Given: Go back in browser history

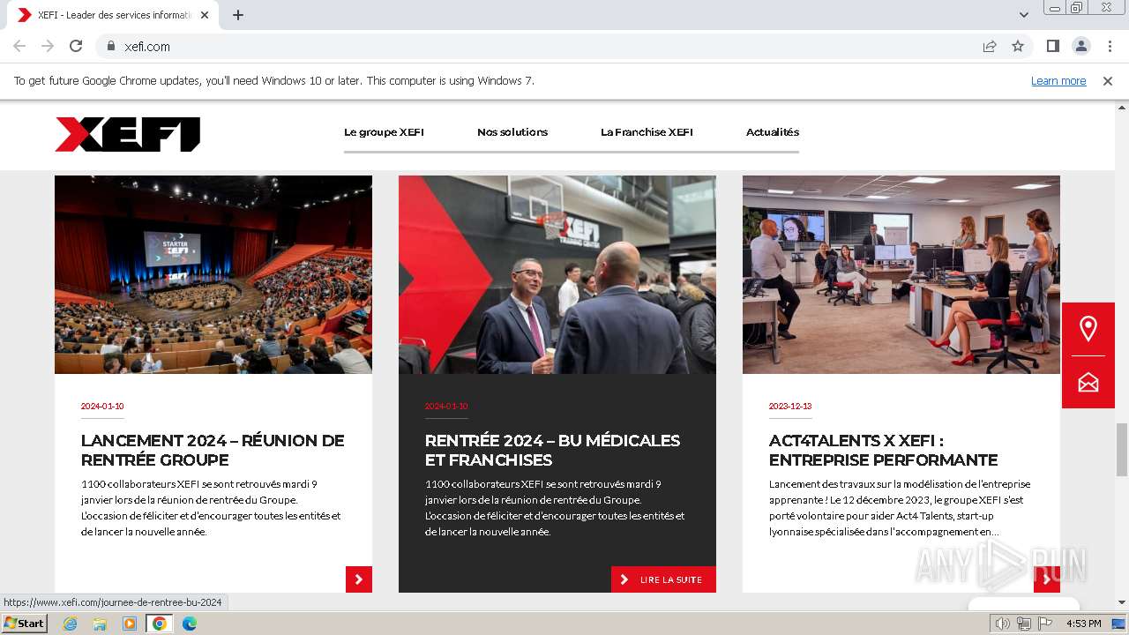Looking at the screenshot, I should tap(19, 46).
